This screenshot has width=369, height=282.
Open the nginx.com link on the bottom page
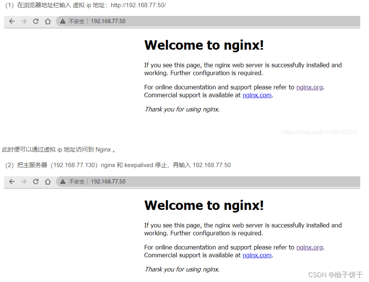tap(257, 255)
